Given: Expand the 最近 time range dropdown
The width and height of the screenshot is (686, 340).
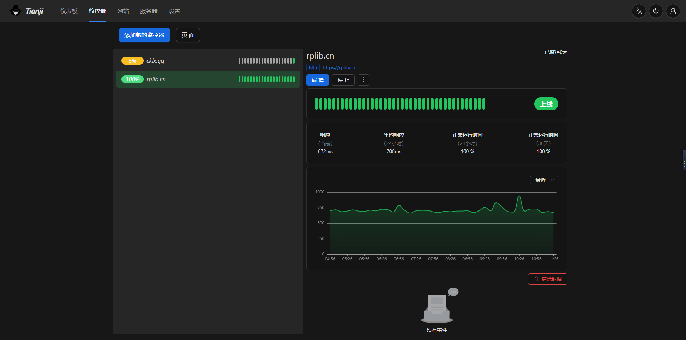Looking at the screenshot, I should tap(544, 180).
